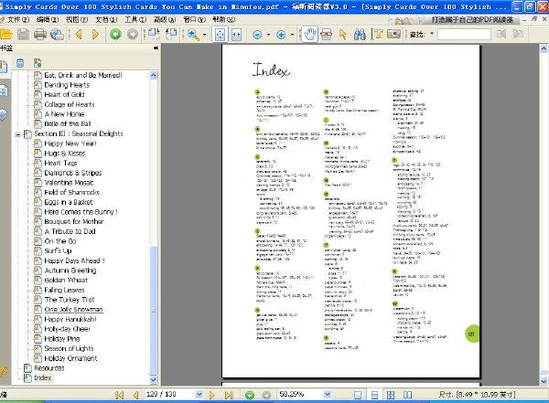The height and width of the screenshot is (403, 549).
Task: Open the One Jolly Snowman bookmark
Action: 73,310
